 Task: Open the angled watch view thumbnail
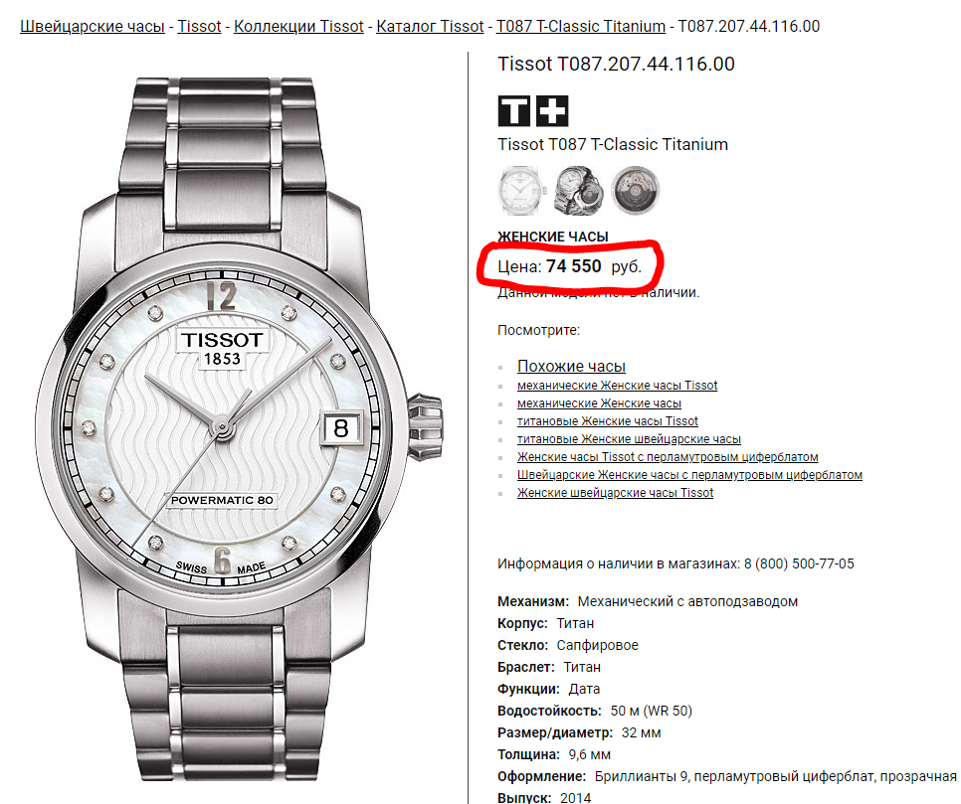578,191
